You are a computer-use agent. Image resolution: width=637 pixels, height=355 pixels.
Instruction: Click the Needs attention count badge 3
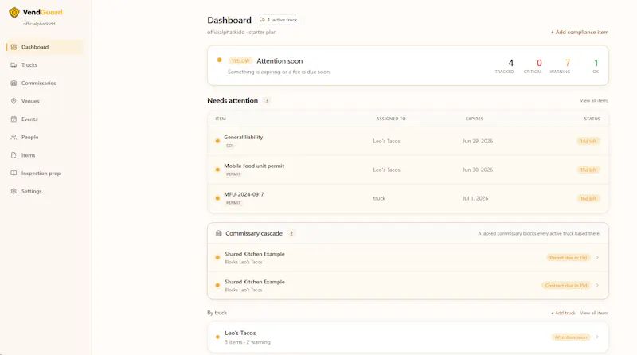[x=267, y=101]
